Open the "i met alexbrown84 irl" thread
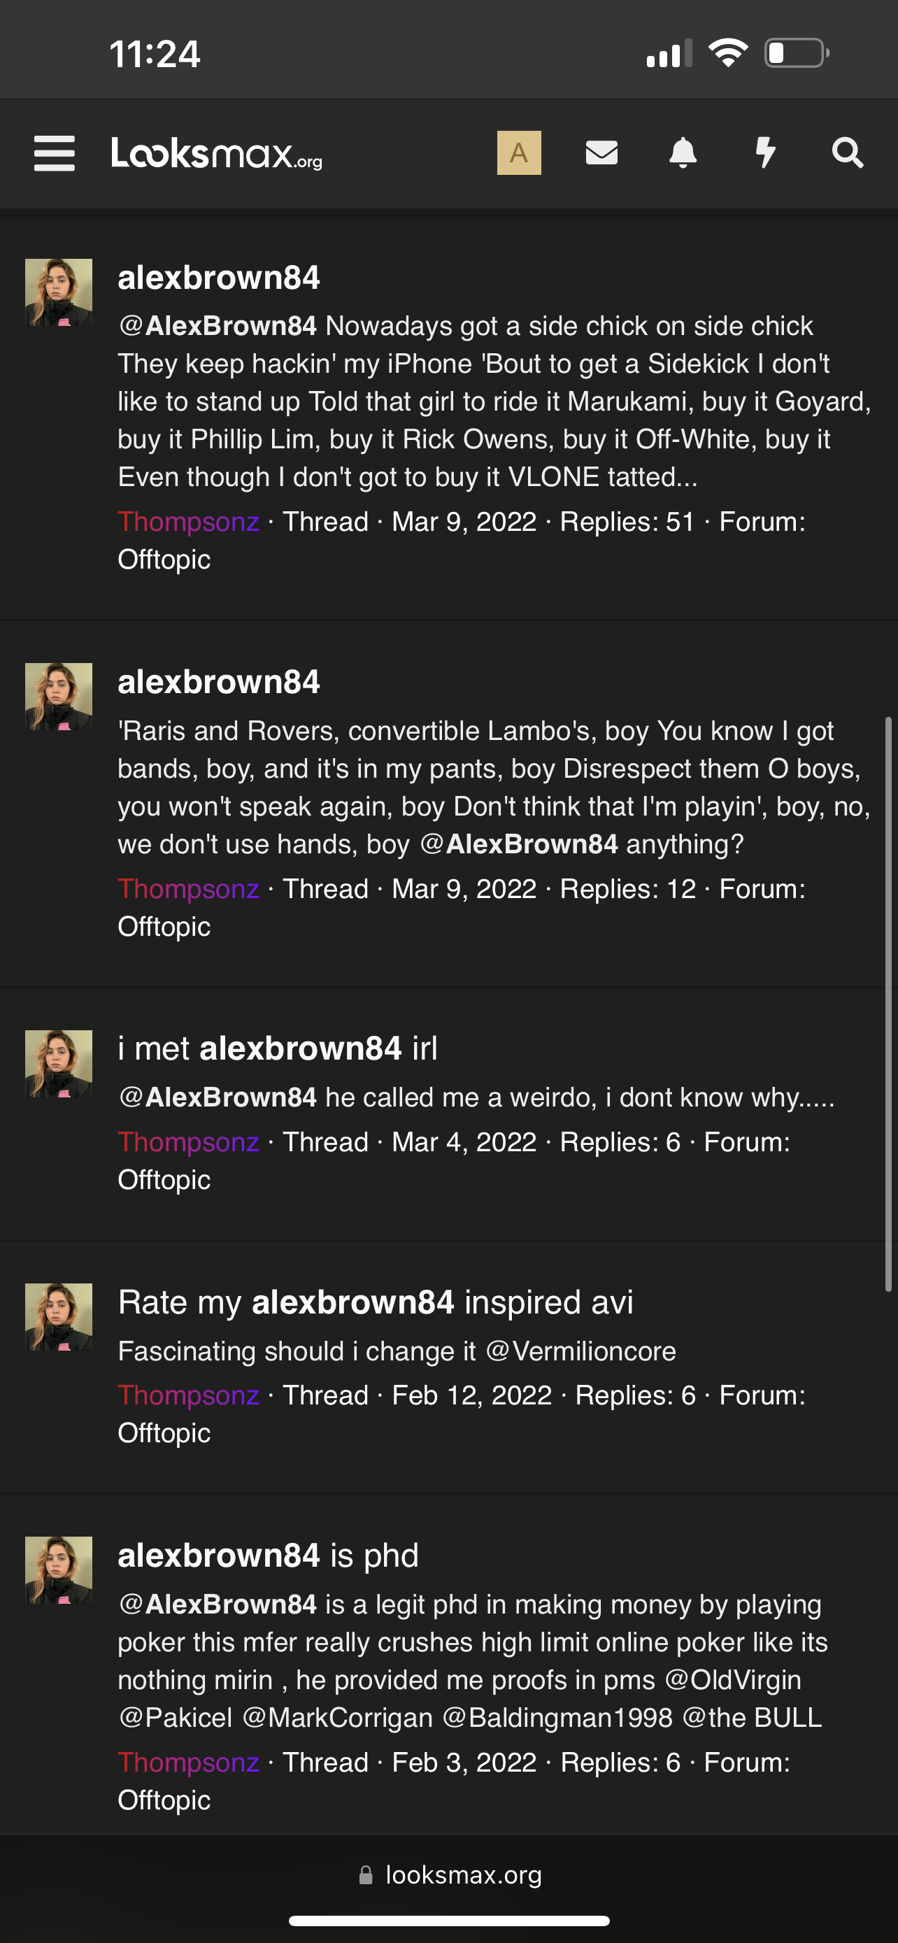 click(278, 1048)
